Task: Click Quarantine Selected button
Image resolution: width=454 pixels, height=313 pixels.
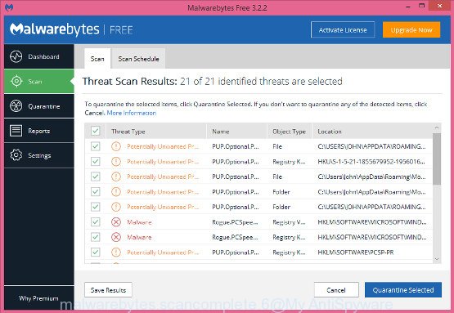Action: [x=403, y=290]
